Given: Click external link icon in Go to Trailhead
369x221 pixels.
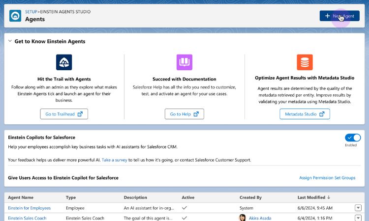Looking at the screenshot, I should coord(80,114).
